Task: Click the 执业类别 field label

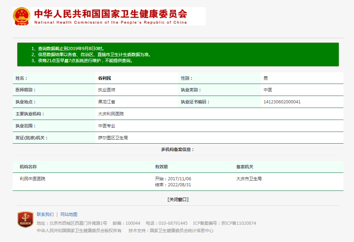Action: tap(191, 90)
